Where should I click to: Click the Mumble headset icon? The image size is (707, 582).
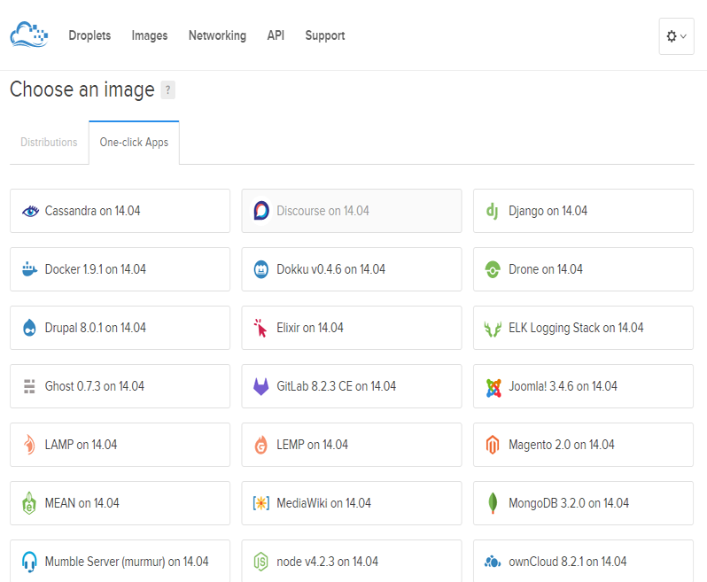click(x=29, y=562)
